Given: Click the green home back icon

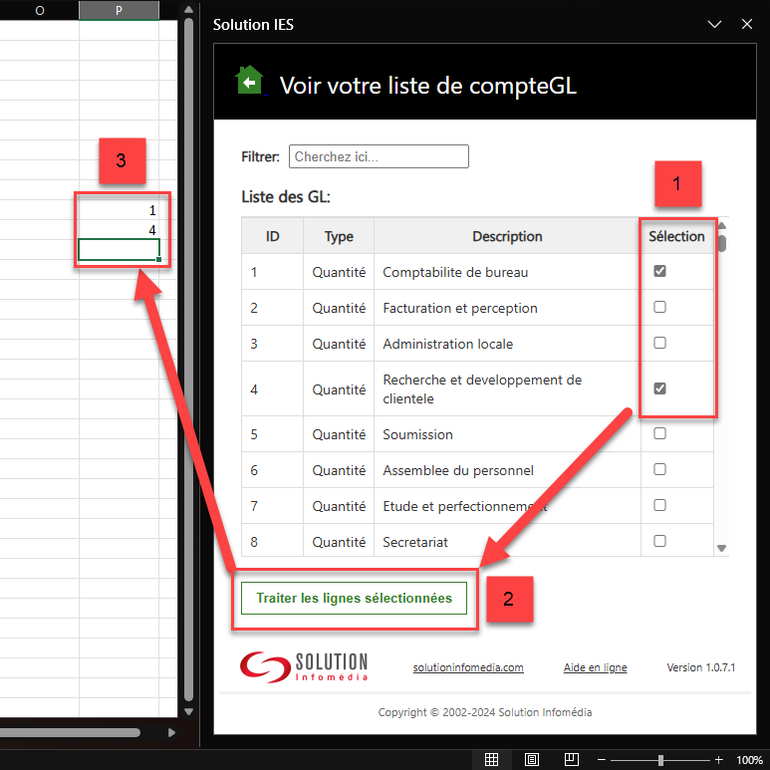Looking at the screenshot, I should [x=249, y=81].
